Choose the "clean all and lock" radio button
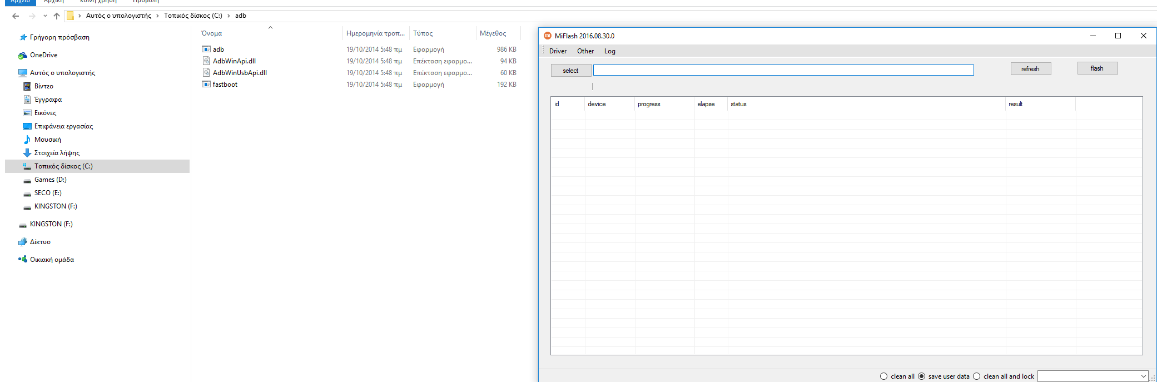 pos(976,376)
